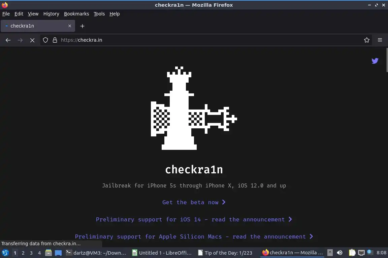
Task: Show site security via padlock icon
Action: [55, 40]
